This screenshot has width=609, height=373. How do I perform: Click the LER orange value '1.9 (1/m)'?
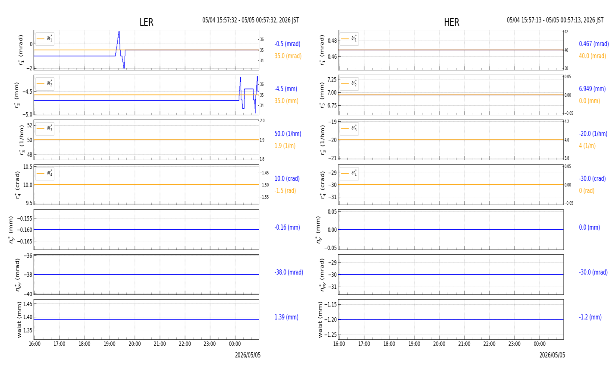(285, 146)
